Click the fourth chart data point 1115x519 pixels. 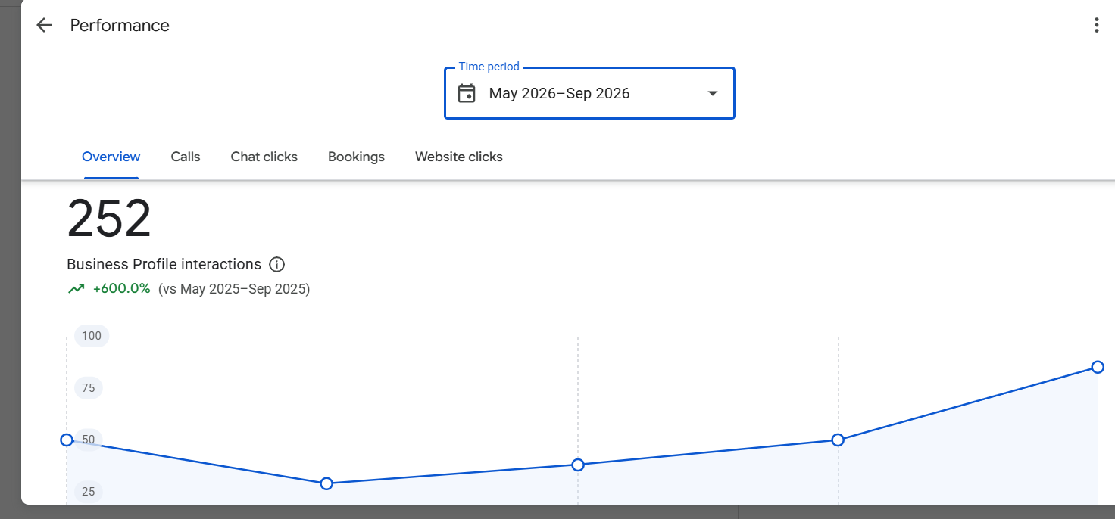pyautogui.click(x=838, y=440)
